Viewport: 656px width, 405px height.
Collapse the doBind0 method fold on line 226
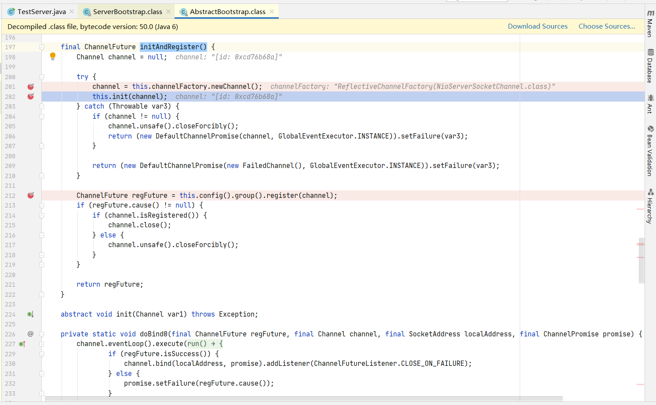coord(42,334)
